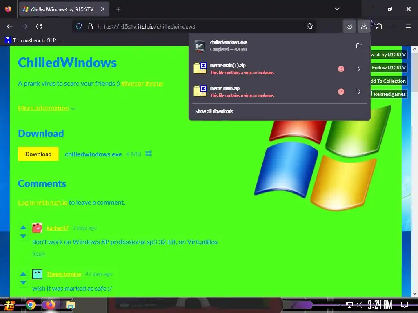Click the browser forward arrow
This screenshot has height=313, width=418.
[24, 26]
